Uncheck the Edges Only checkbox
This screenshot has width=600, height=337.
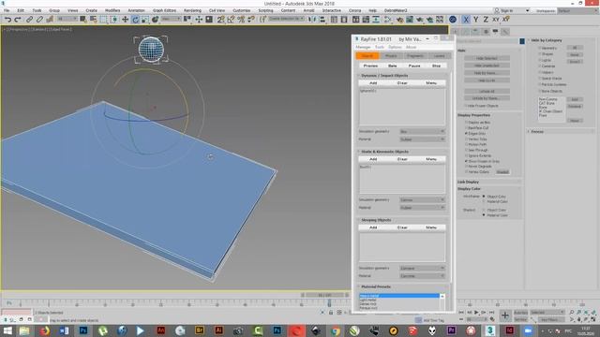click(467, 133)
